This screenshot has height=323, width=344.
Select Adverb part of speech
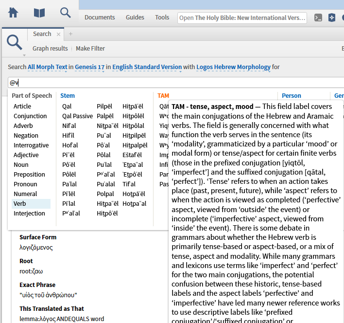coord(23,126)
